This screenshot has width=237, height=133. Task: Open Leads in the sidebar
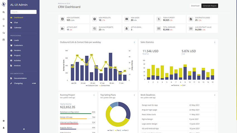pyautogui.click(x=16, y=40)
